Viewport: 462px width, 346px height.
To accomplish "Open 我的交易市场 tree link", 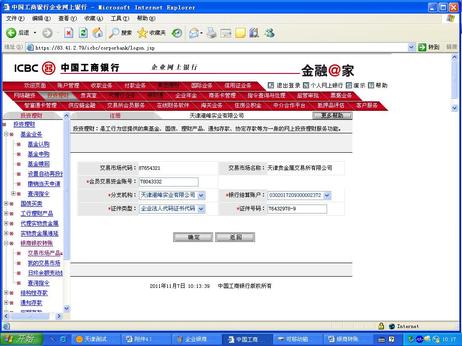I will pyautogui.click(x=44, y=263).
